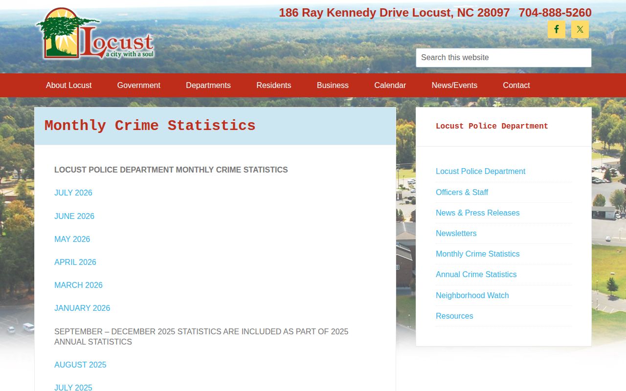Open the JANUARY 2026 statistics link
Screen dimensions: 626x391
pyautogui.click(x=82, y=308)
